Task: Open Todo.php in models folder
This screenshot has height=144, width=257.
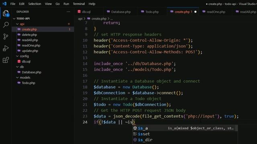Action: [43, 83]
